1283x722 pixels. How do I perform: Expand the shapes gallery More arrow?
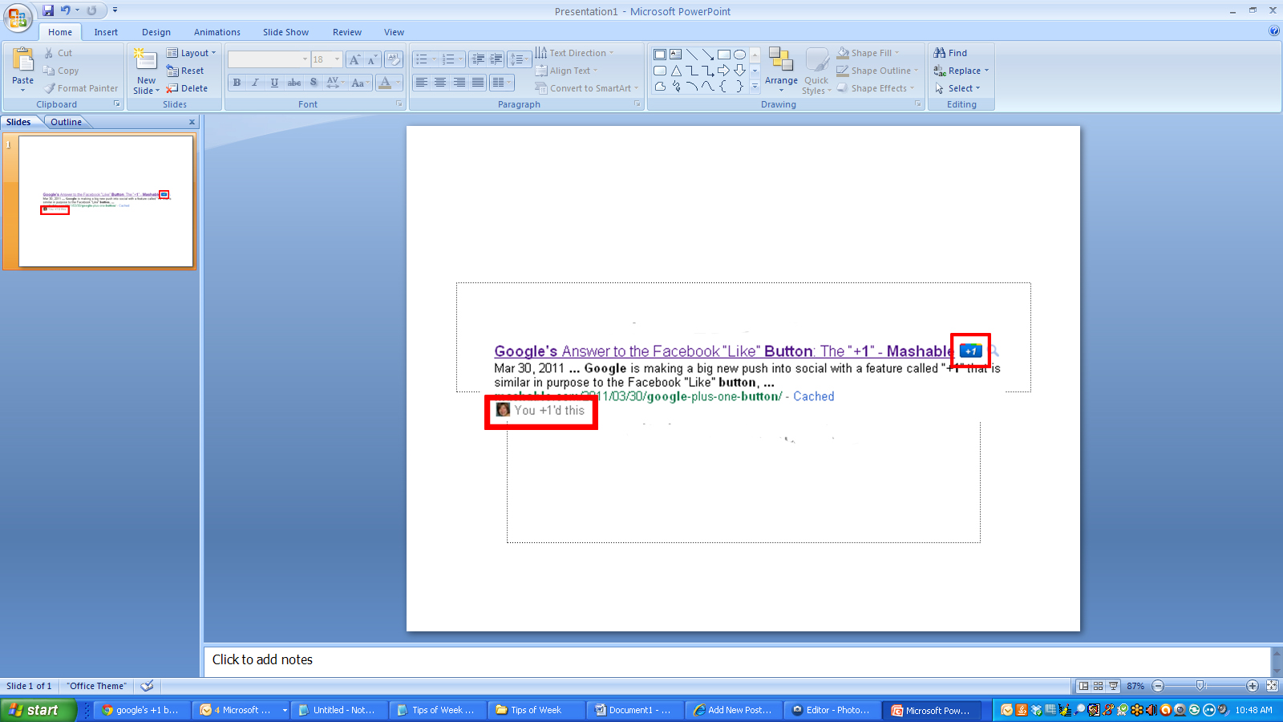[x=755, y=86]
